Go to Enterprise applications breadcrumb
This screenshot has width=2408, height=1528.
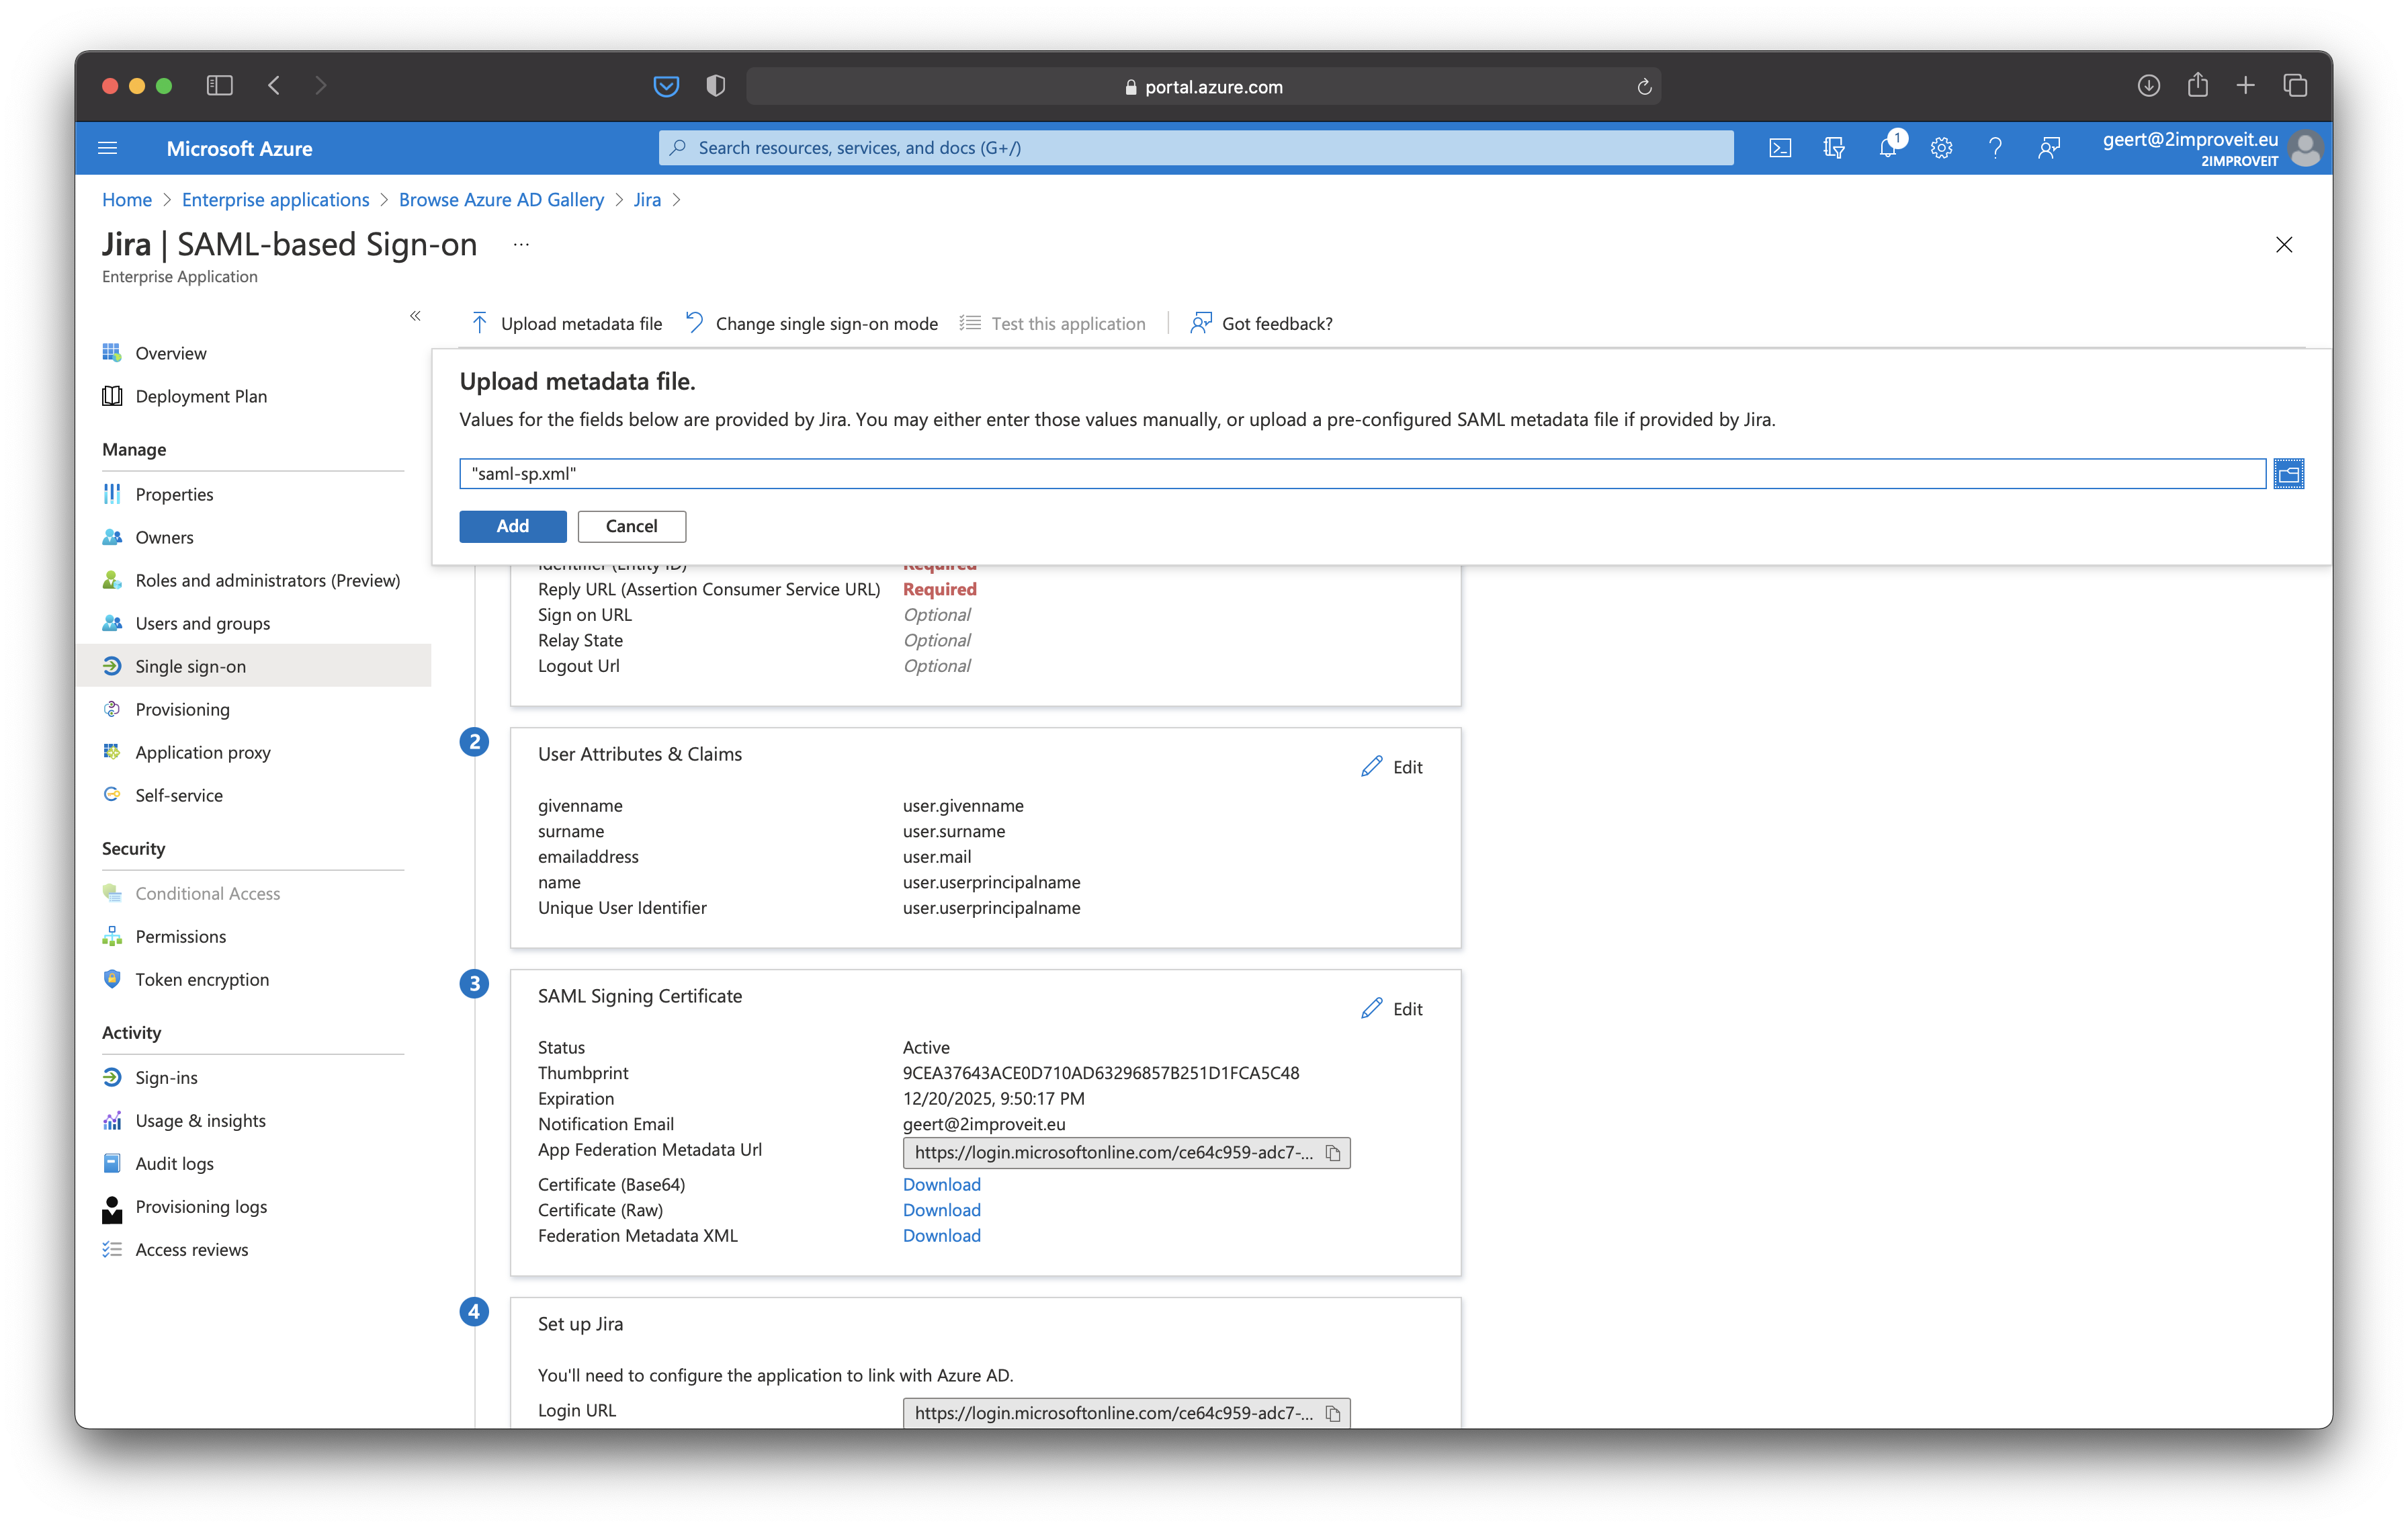(x=276, y=199)
